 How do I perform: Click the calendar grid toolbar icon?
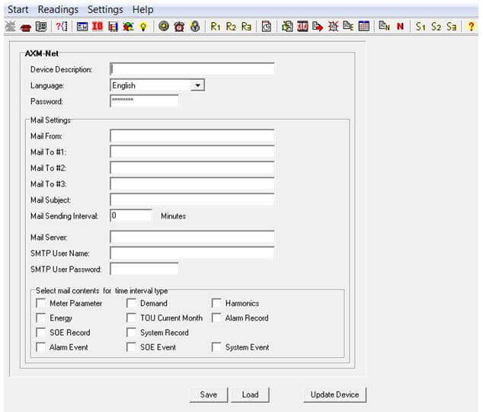click(x=363, y=26)
